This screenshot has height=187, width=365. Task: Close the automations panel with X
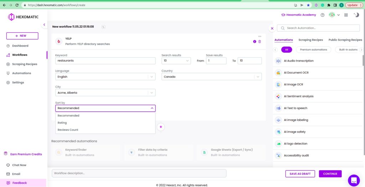272,28
